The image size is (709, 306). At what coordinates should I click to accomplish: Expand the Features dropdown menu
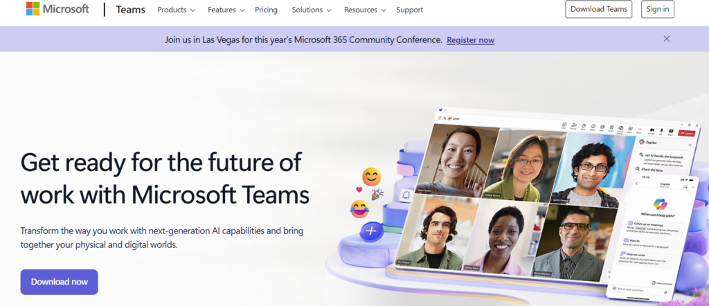click(x=226, y=10)
